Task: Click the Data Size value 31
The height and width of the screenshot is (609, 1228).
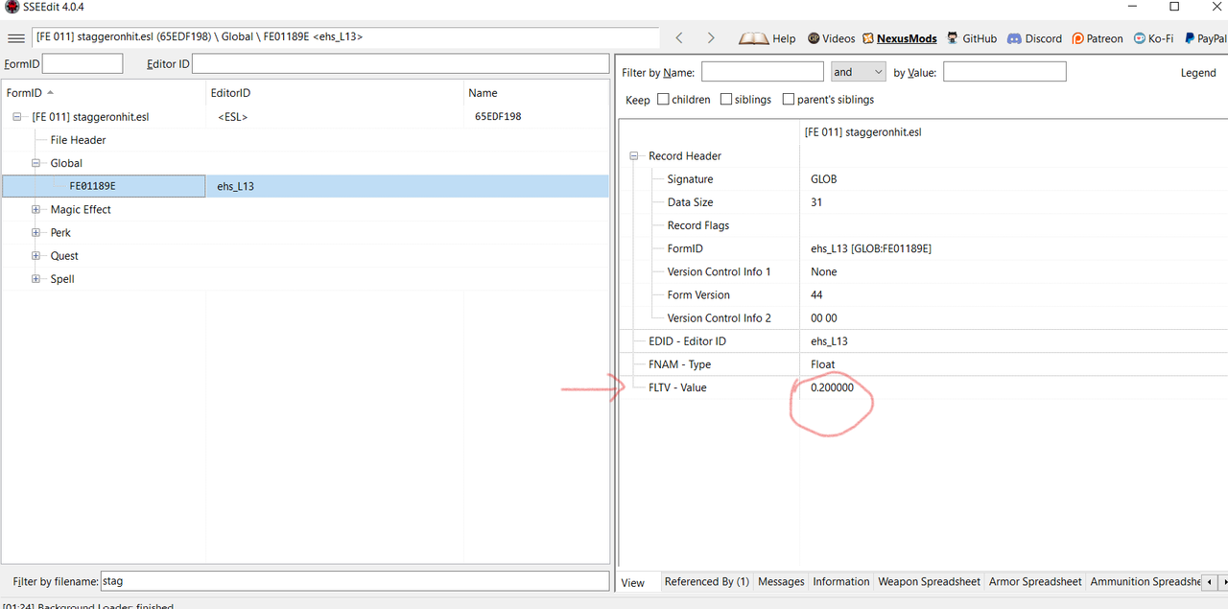Action: point(816,202)
